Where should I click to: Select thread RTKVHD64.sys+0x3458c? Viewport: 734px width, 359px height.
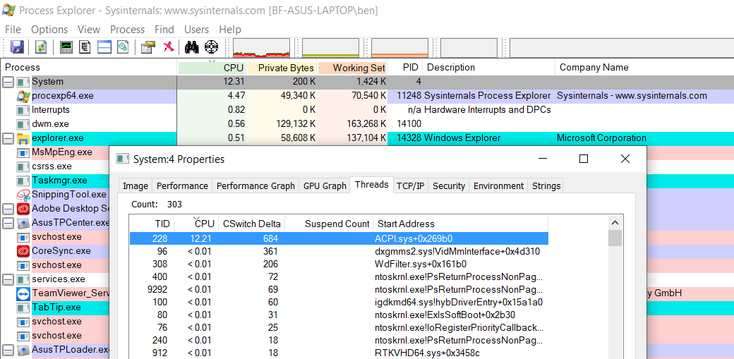(x=339, y=353)
